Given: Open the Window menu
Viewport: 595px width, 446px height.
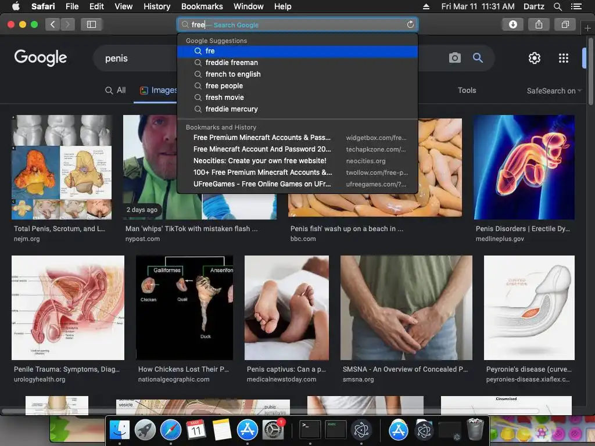Looking at the screenshot, I should pos(249,6).
